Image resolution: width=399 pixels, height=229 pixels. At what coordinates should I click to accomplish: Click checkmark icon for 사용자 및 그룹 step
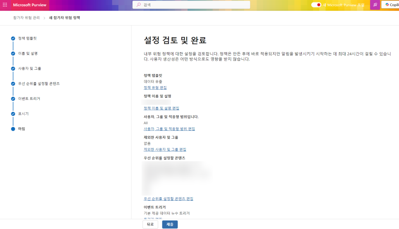(x=13, y=68)
